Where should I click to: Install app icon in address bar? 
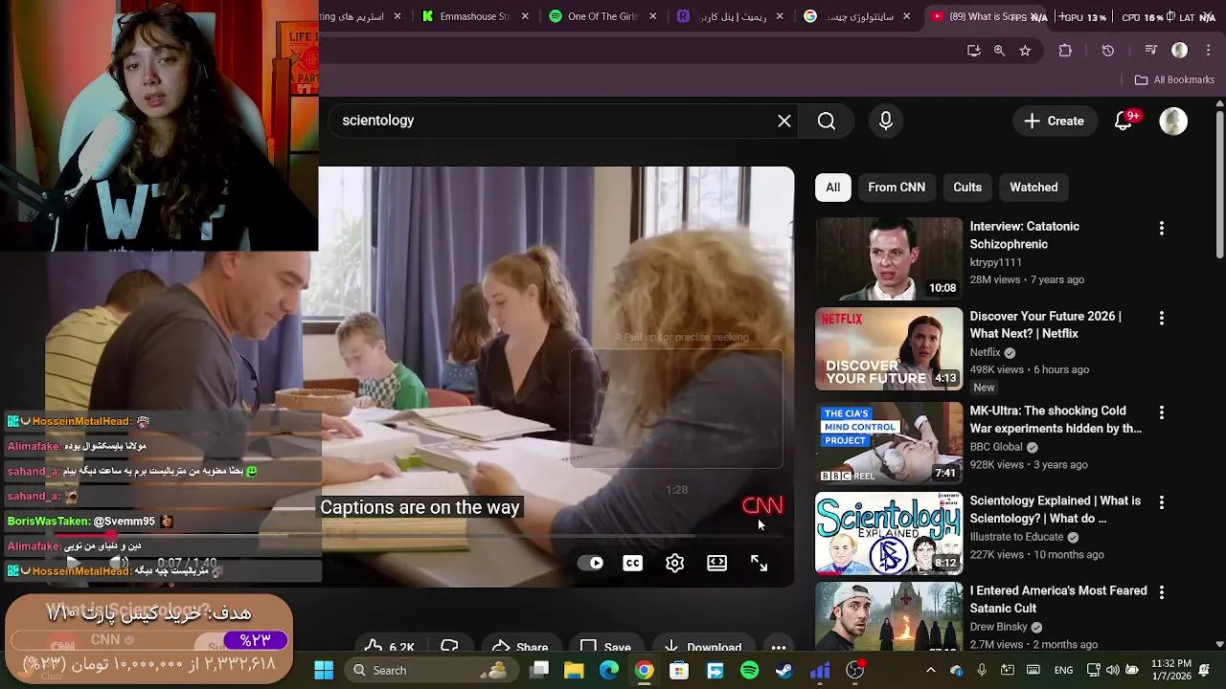point(973,51)
